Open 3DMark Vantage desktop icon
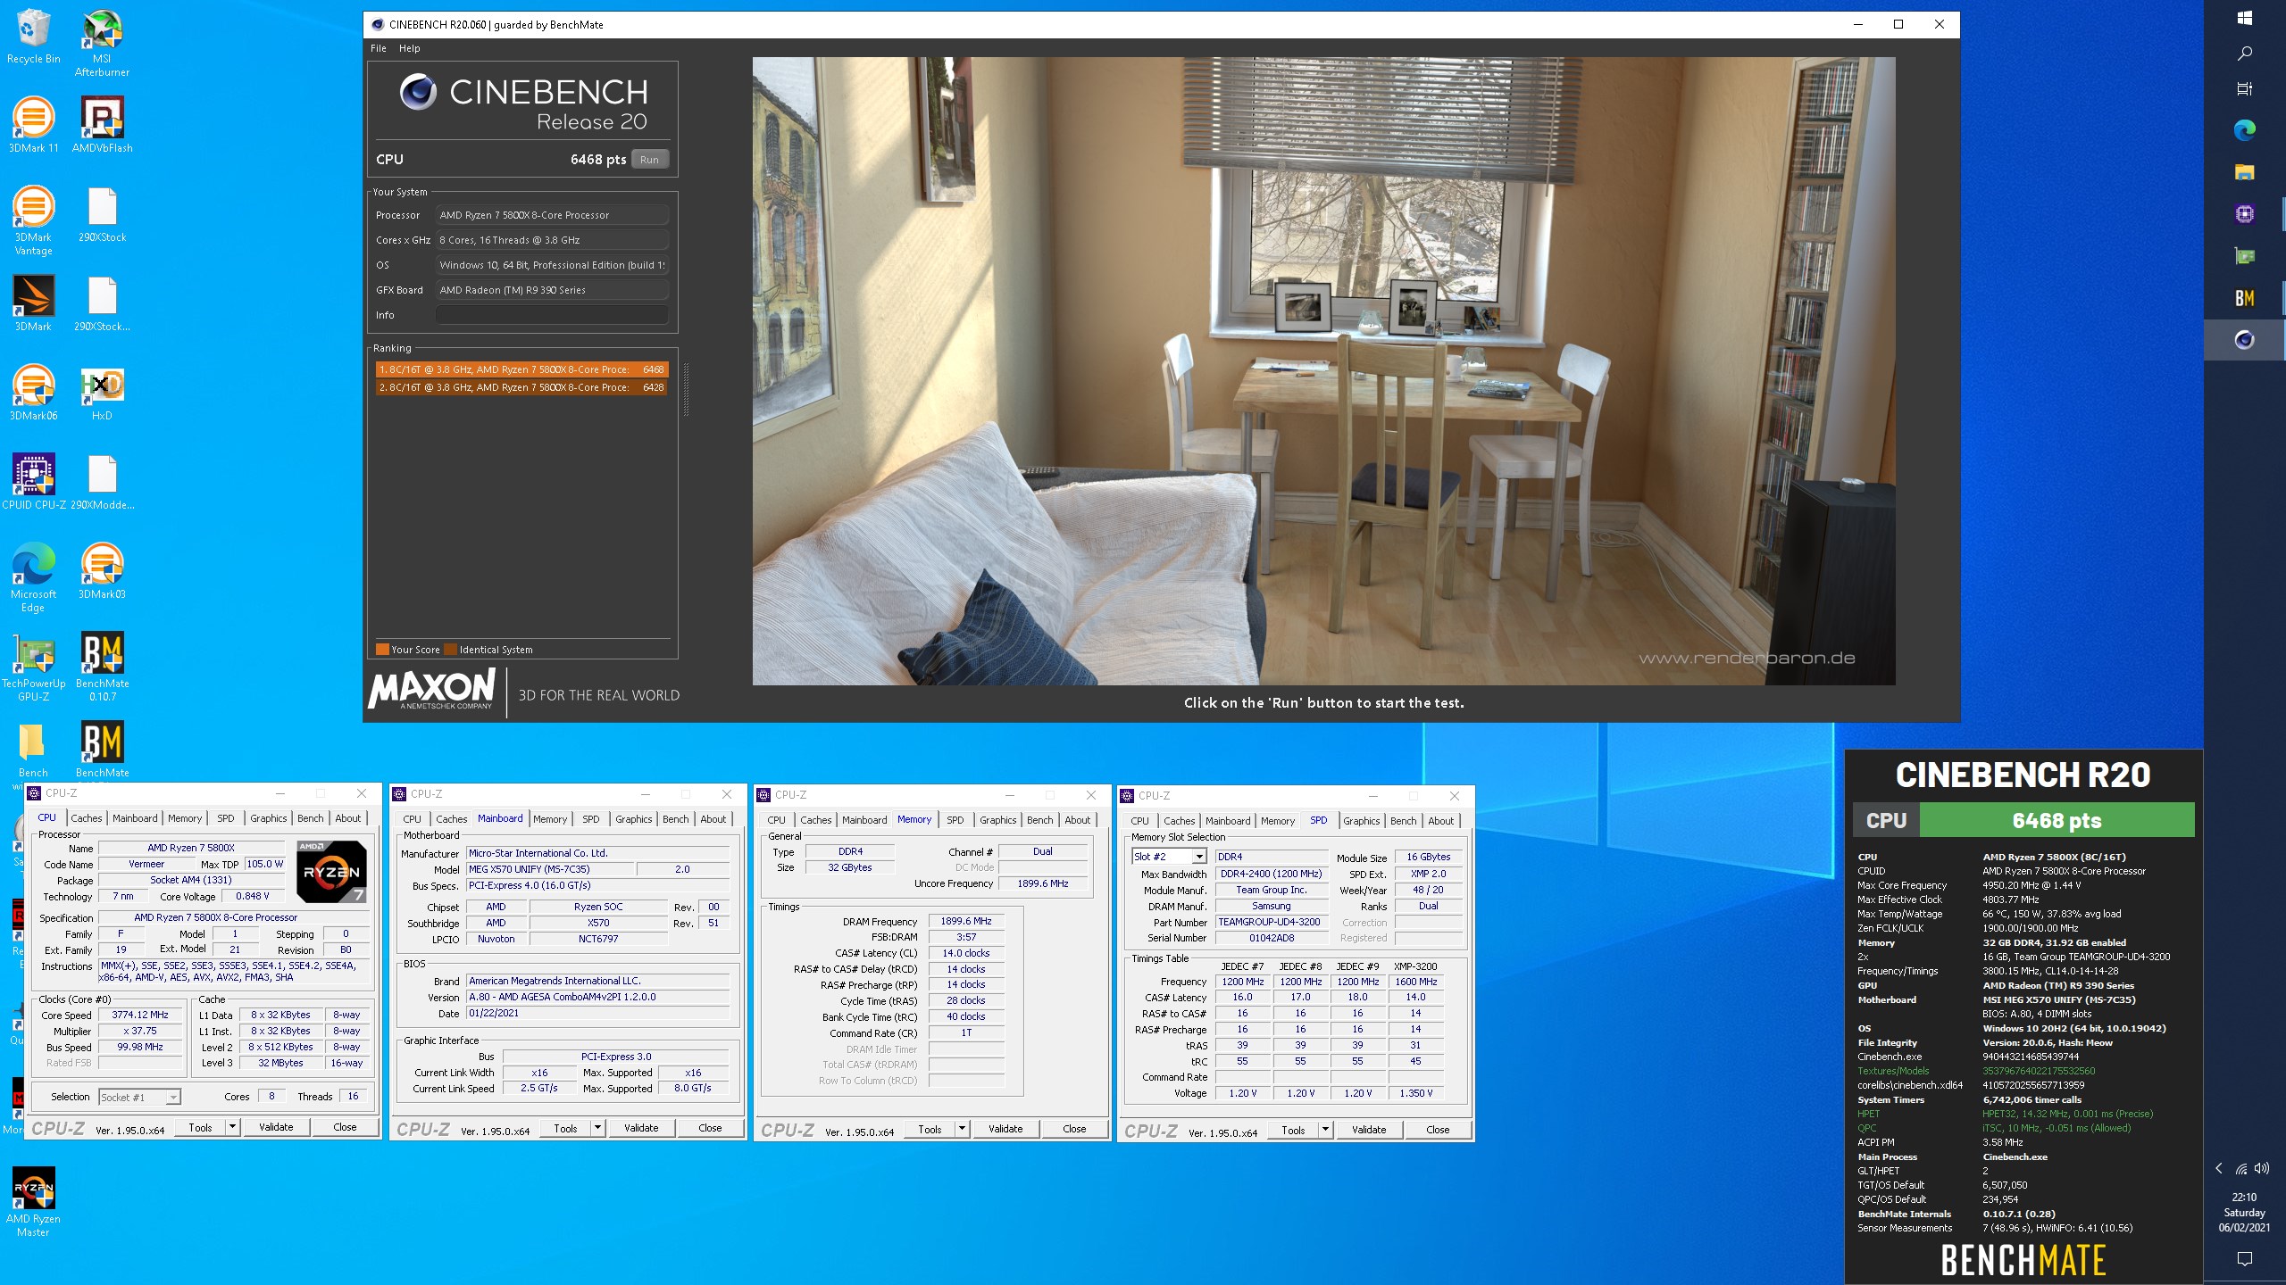The image size is (2286, 1285). [x=33, y=221]
